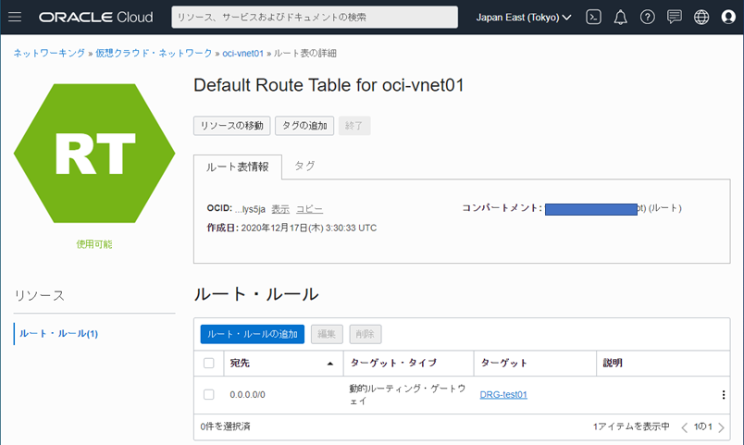Open the 仮想クラウド・ネットワーク breadcrumb link
Image resolution: width=744 pixels, height=445 pixels.
pyautogui.click(x=154, y=53)
